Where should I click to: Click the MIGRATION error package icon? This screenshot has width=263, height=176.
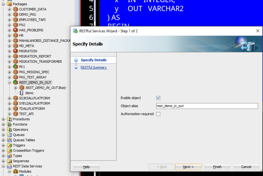[x=16, y=51]
